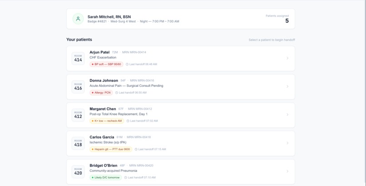
Task: Select the Room 412 badge
Action: 78,115
